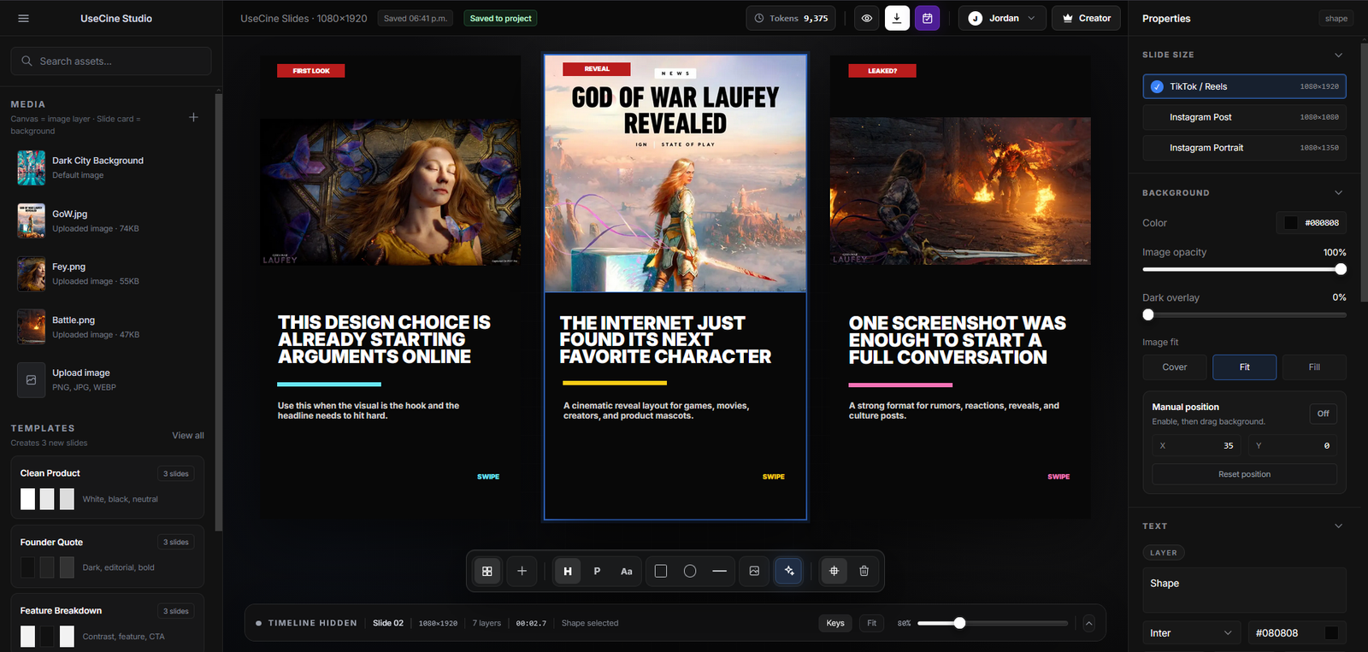Select the First Look slide thumbnail
This screenshot has height=652, width=1368.
click(390, 287)
